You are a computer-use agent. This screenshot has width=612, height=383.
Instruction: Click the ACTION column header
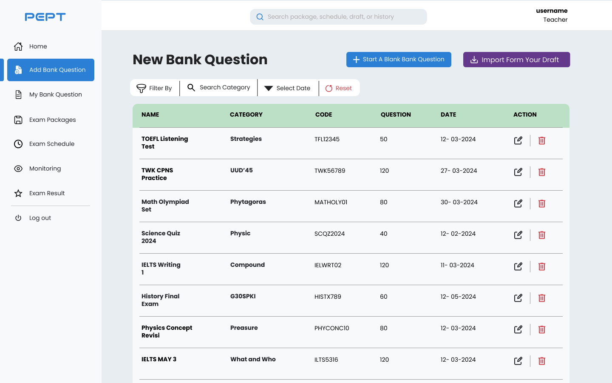click(x=525, y=114)
